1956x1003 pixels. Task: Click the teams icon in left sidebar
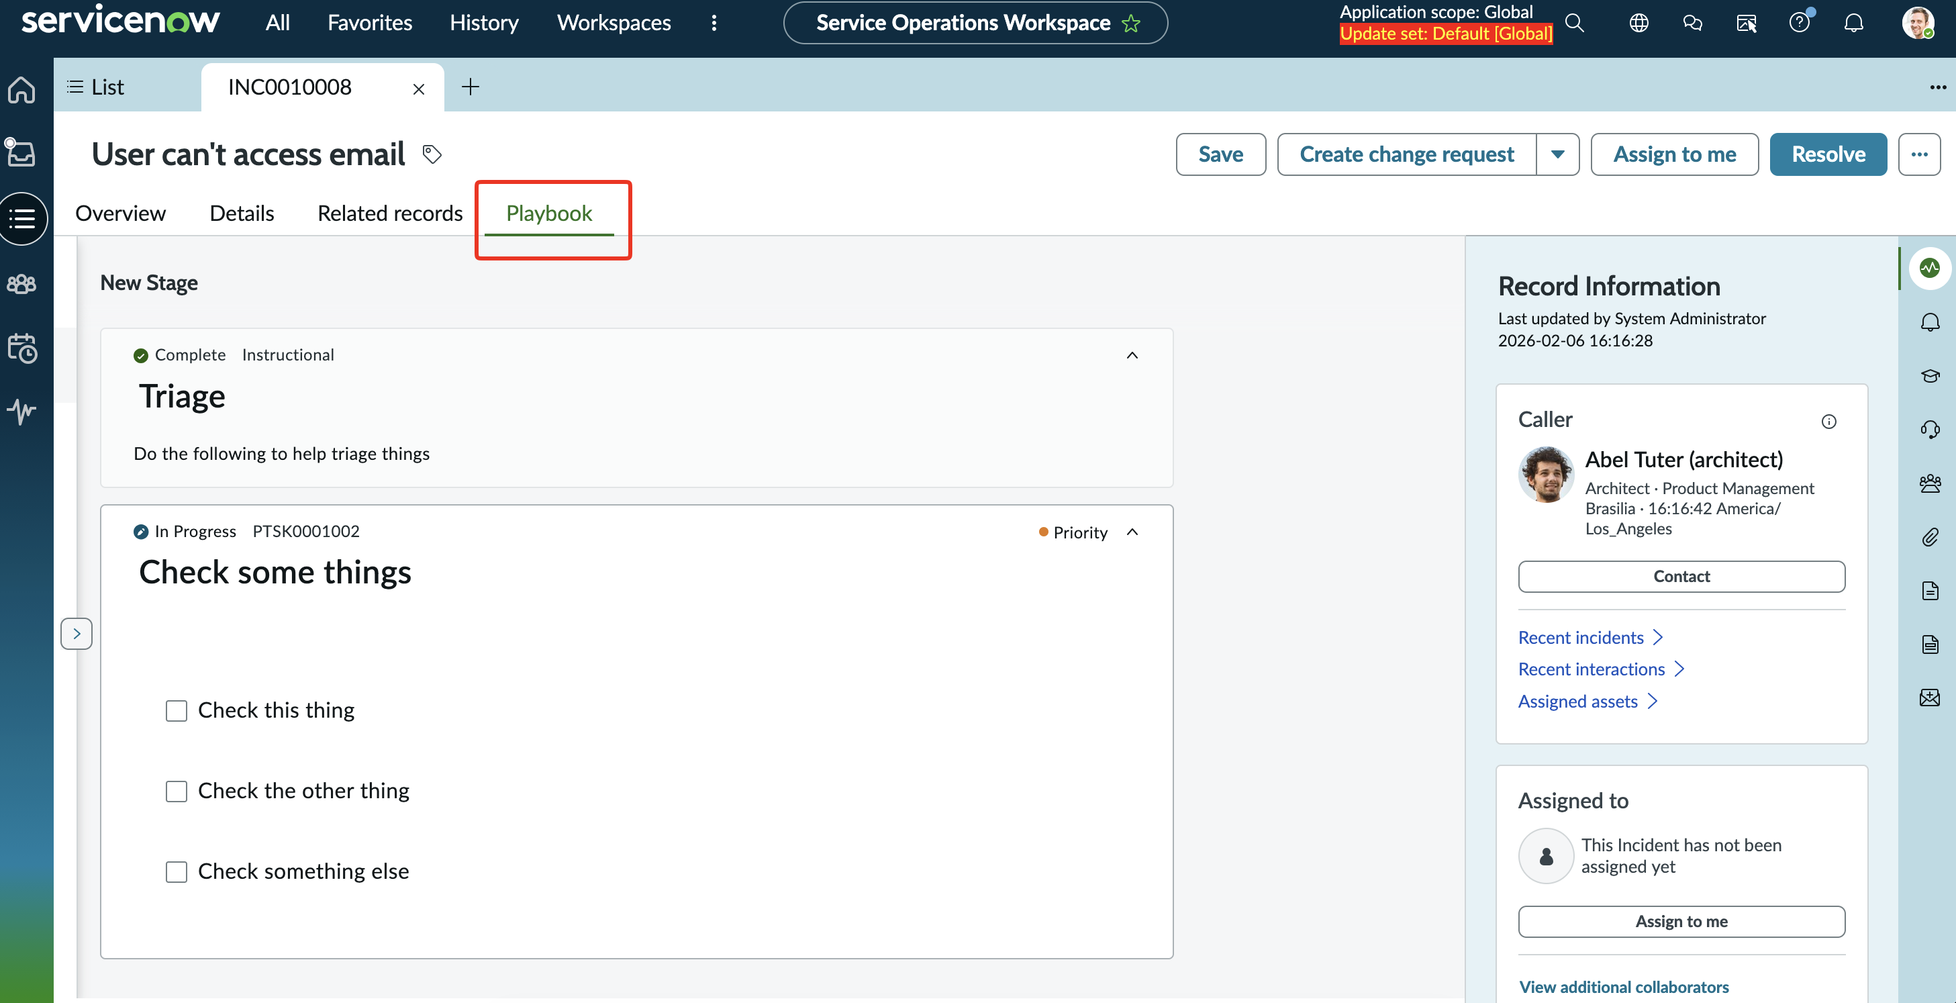tap(22, 284)
